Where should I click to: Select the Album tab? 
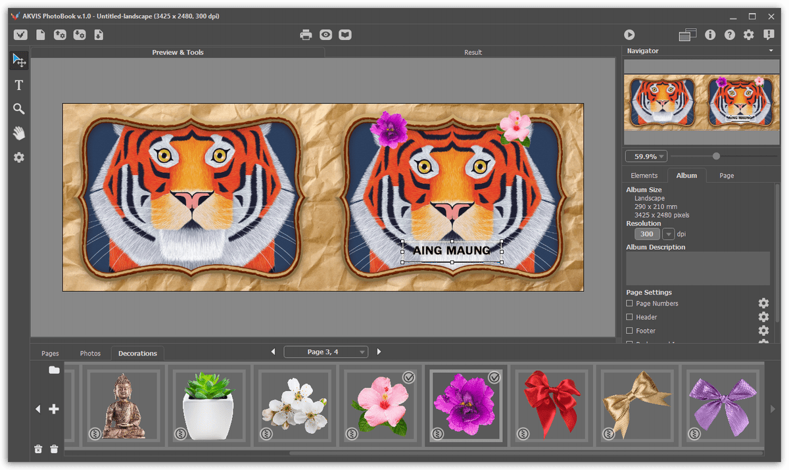click(x=686, y=176)
